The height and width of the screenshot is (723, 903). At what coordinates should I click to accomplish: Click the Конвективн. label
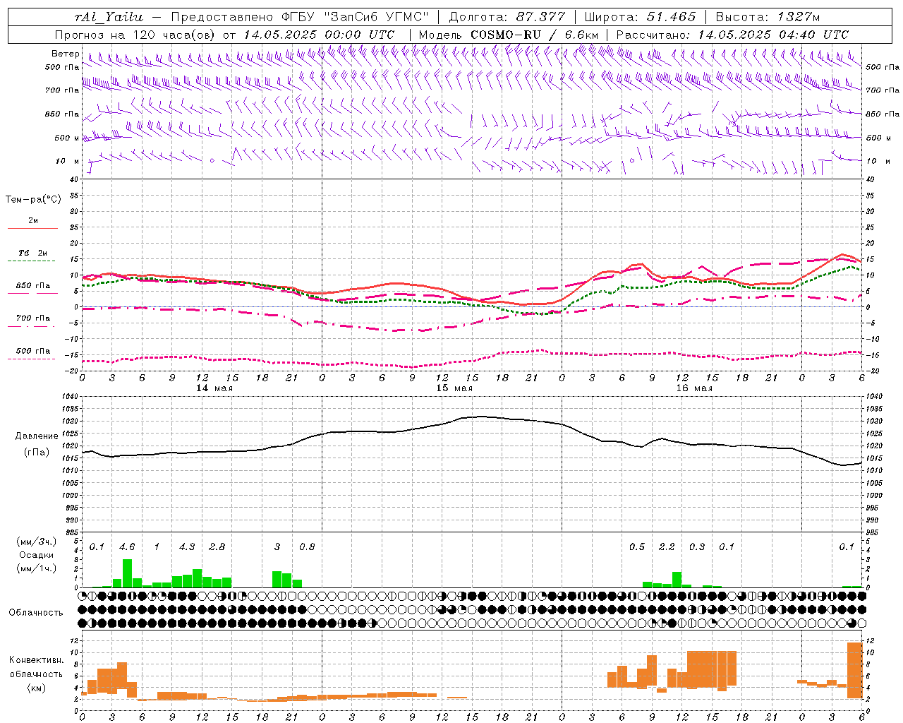(x=37, y=660)
